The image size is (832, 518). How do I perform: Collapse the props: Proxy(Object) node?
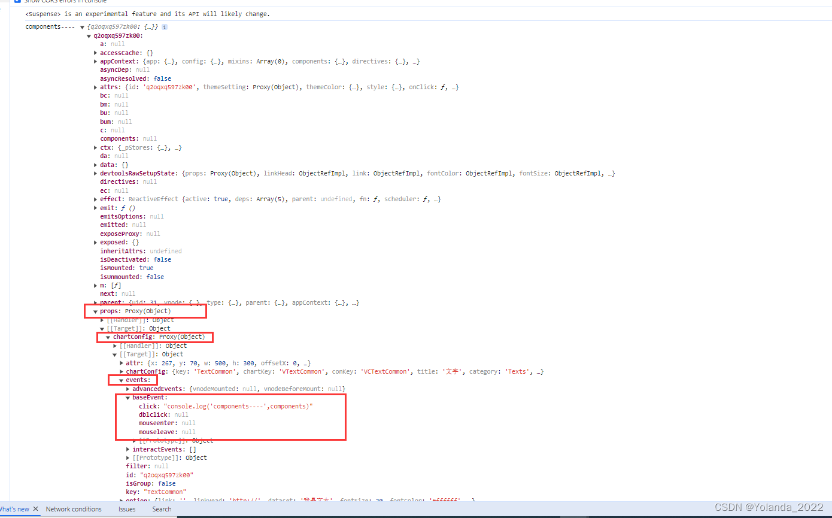click(x=96, y=311)
